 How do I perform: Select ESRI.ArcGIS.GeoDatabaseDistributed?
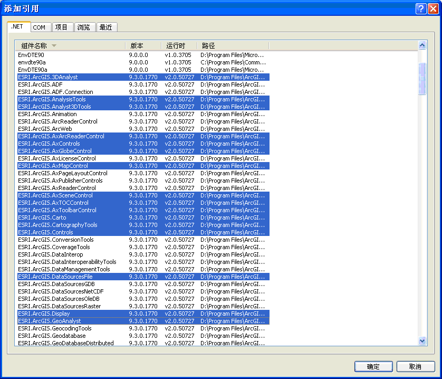[x=143, y=343]
